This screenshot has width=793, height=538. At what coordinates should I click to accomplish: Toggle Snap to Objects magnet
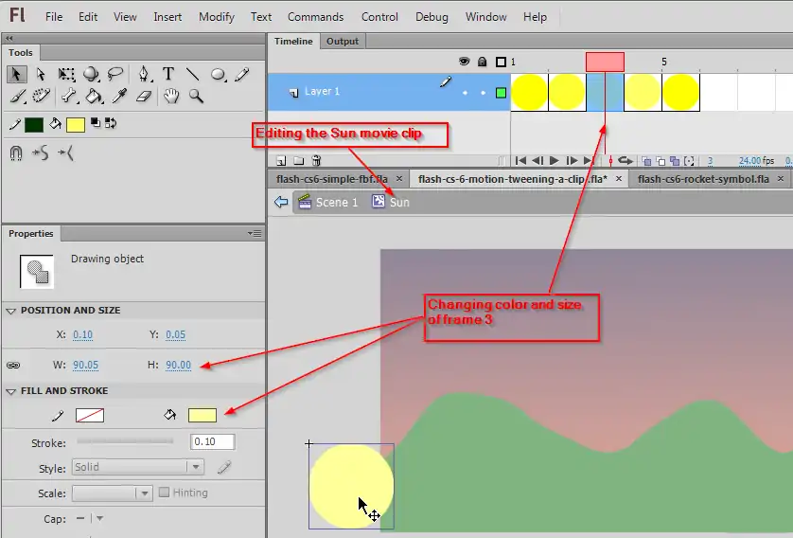(x=16, y=152)
